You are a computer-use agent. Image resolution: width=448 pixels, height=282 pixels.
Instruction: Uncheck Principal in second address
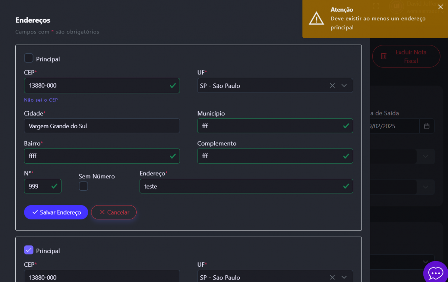click(29, 250)
